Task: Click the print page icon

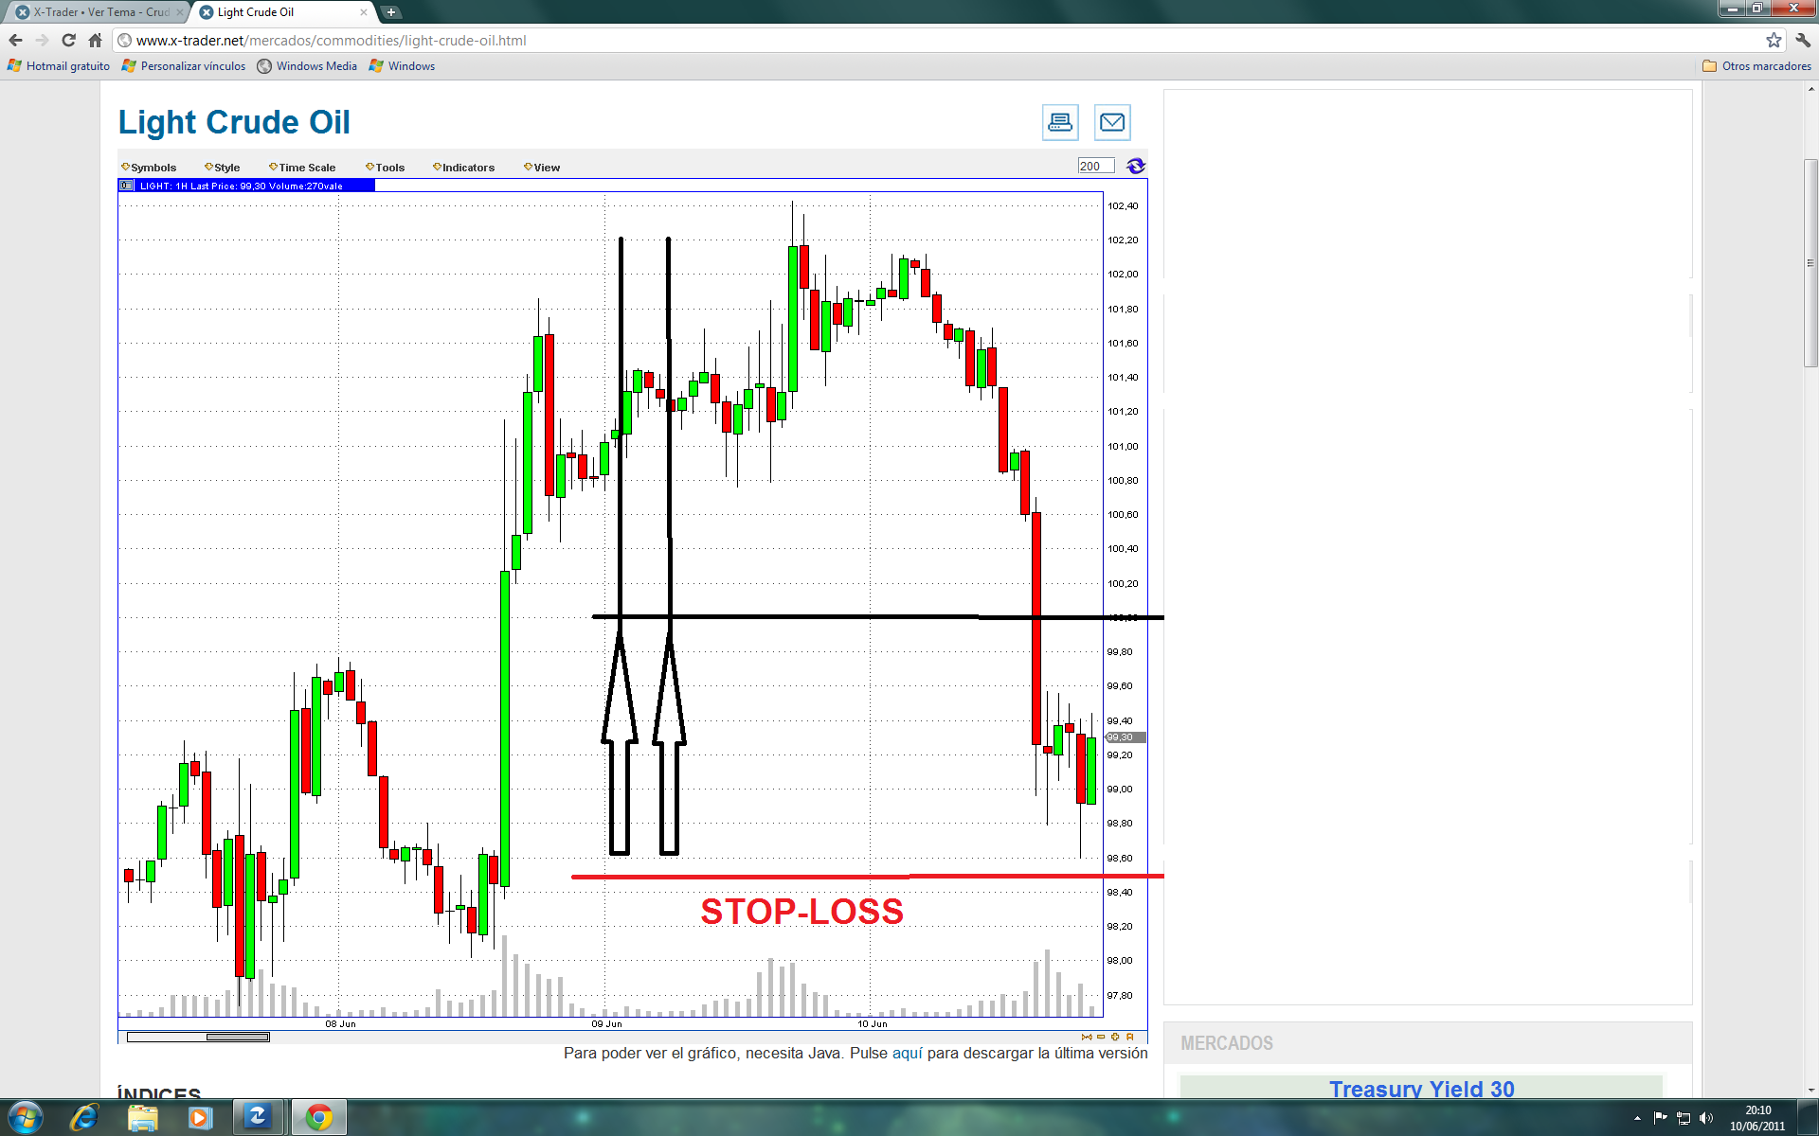Action: pos(1059,122)
